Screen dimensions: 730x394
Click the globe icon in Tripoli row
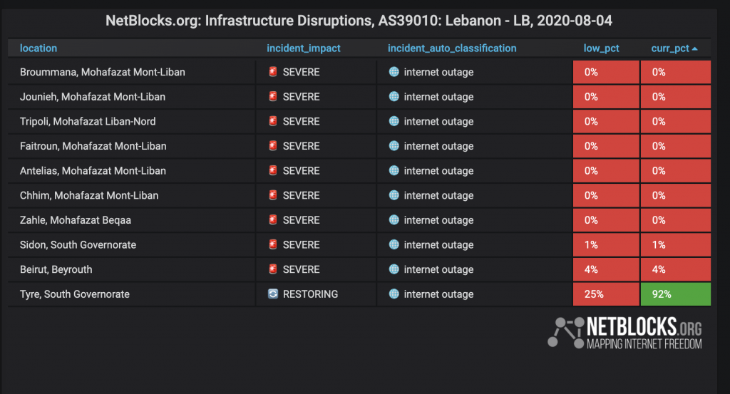[394, 121]
